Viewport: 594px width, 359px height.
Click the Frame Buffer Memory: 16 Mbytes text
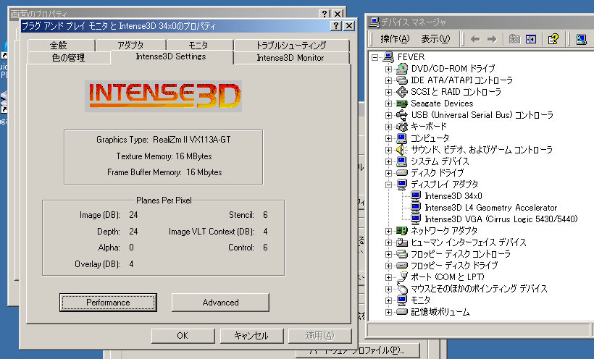tap(164, 172)
